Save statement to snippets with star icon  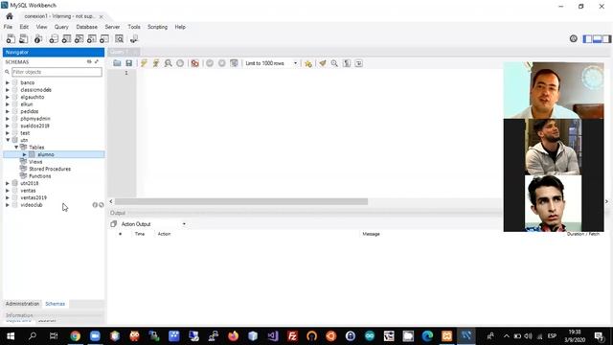pyautogui.click(x=308, y=63)
